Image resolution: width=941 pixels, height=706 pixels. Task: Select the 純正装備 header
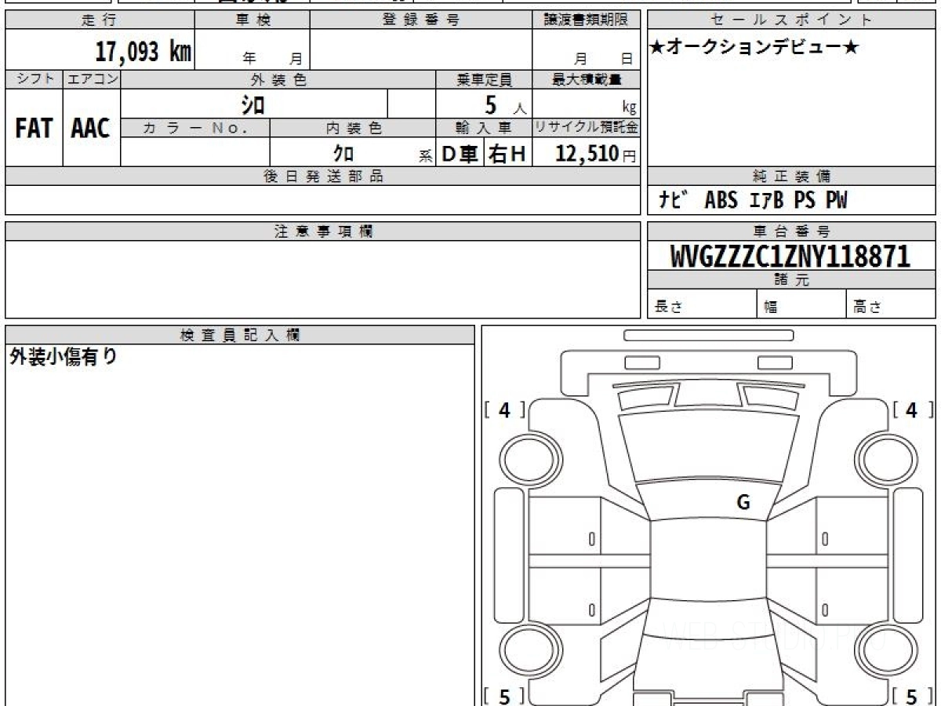[792, 176]
